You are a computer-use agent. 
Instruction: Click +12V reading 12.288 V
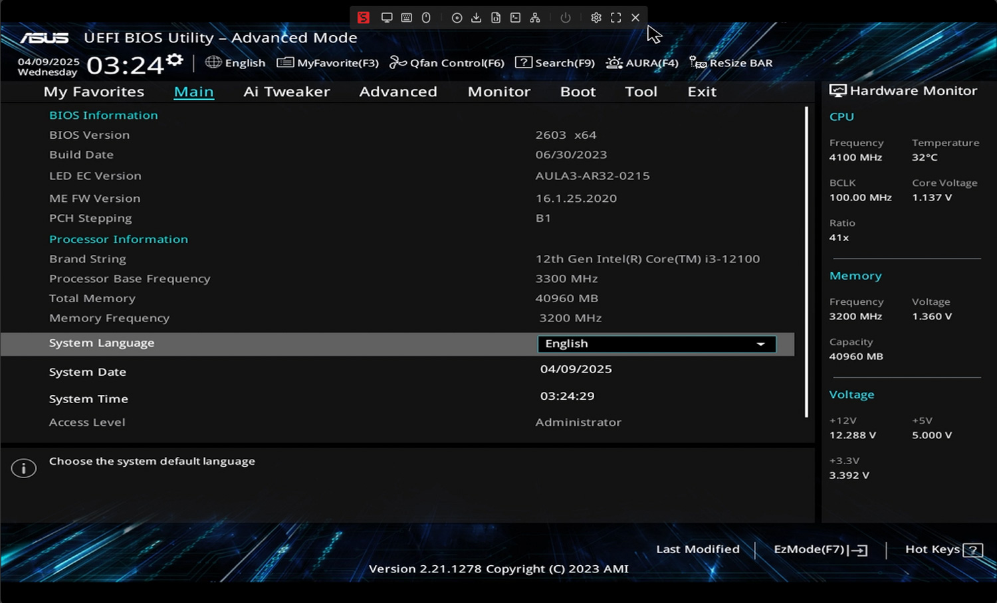pos(852,435)
